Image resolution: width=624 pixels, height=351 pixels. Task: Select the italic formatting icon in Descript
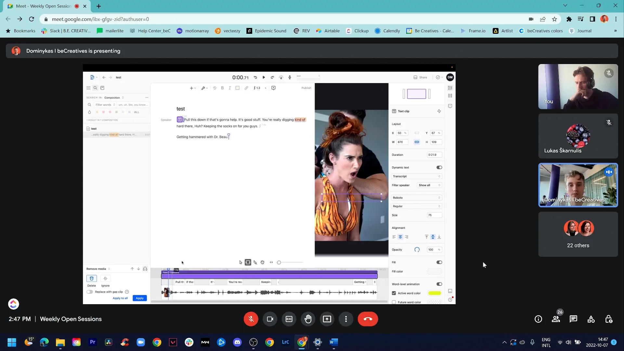(x=230, y=88)
